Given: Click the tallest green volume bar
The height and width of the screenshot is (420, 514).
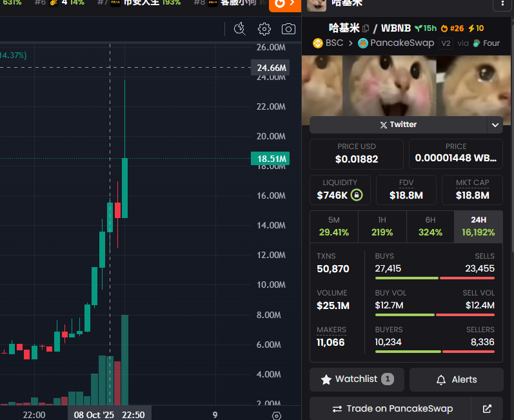Looking at the screenshot, I should (x=124, y=359).
